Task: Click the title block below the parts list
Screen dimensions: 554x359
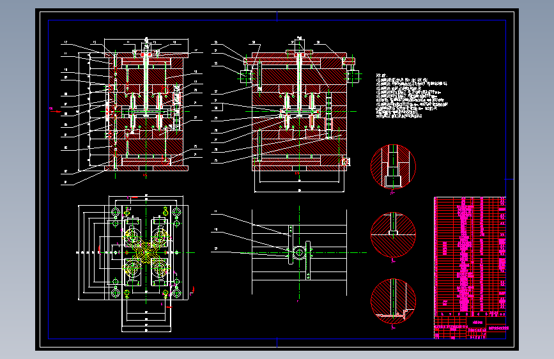Action: pos(470,328)
